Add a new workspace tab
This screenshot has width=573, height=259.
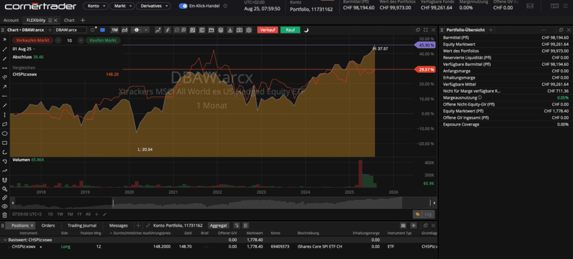pyautogui.click(x=83, y=20)
